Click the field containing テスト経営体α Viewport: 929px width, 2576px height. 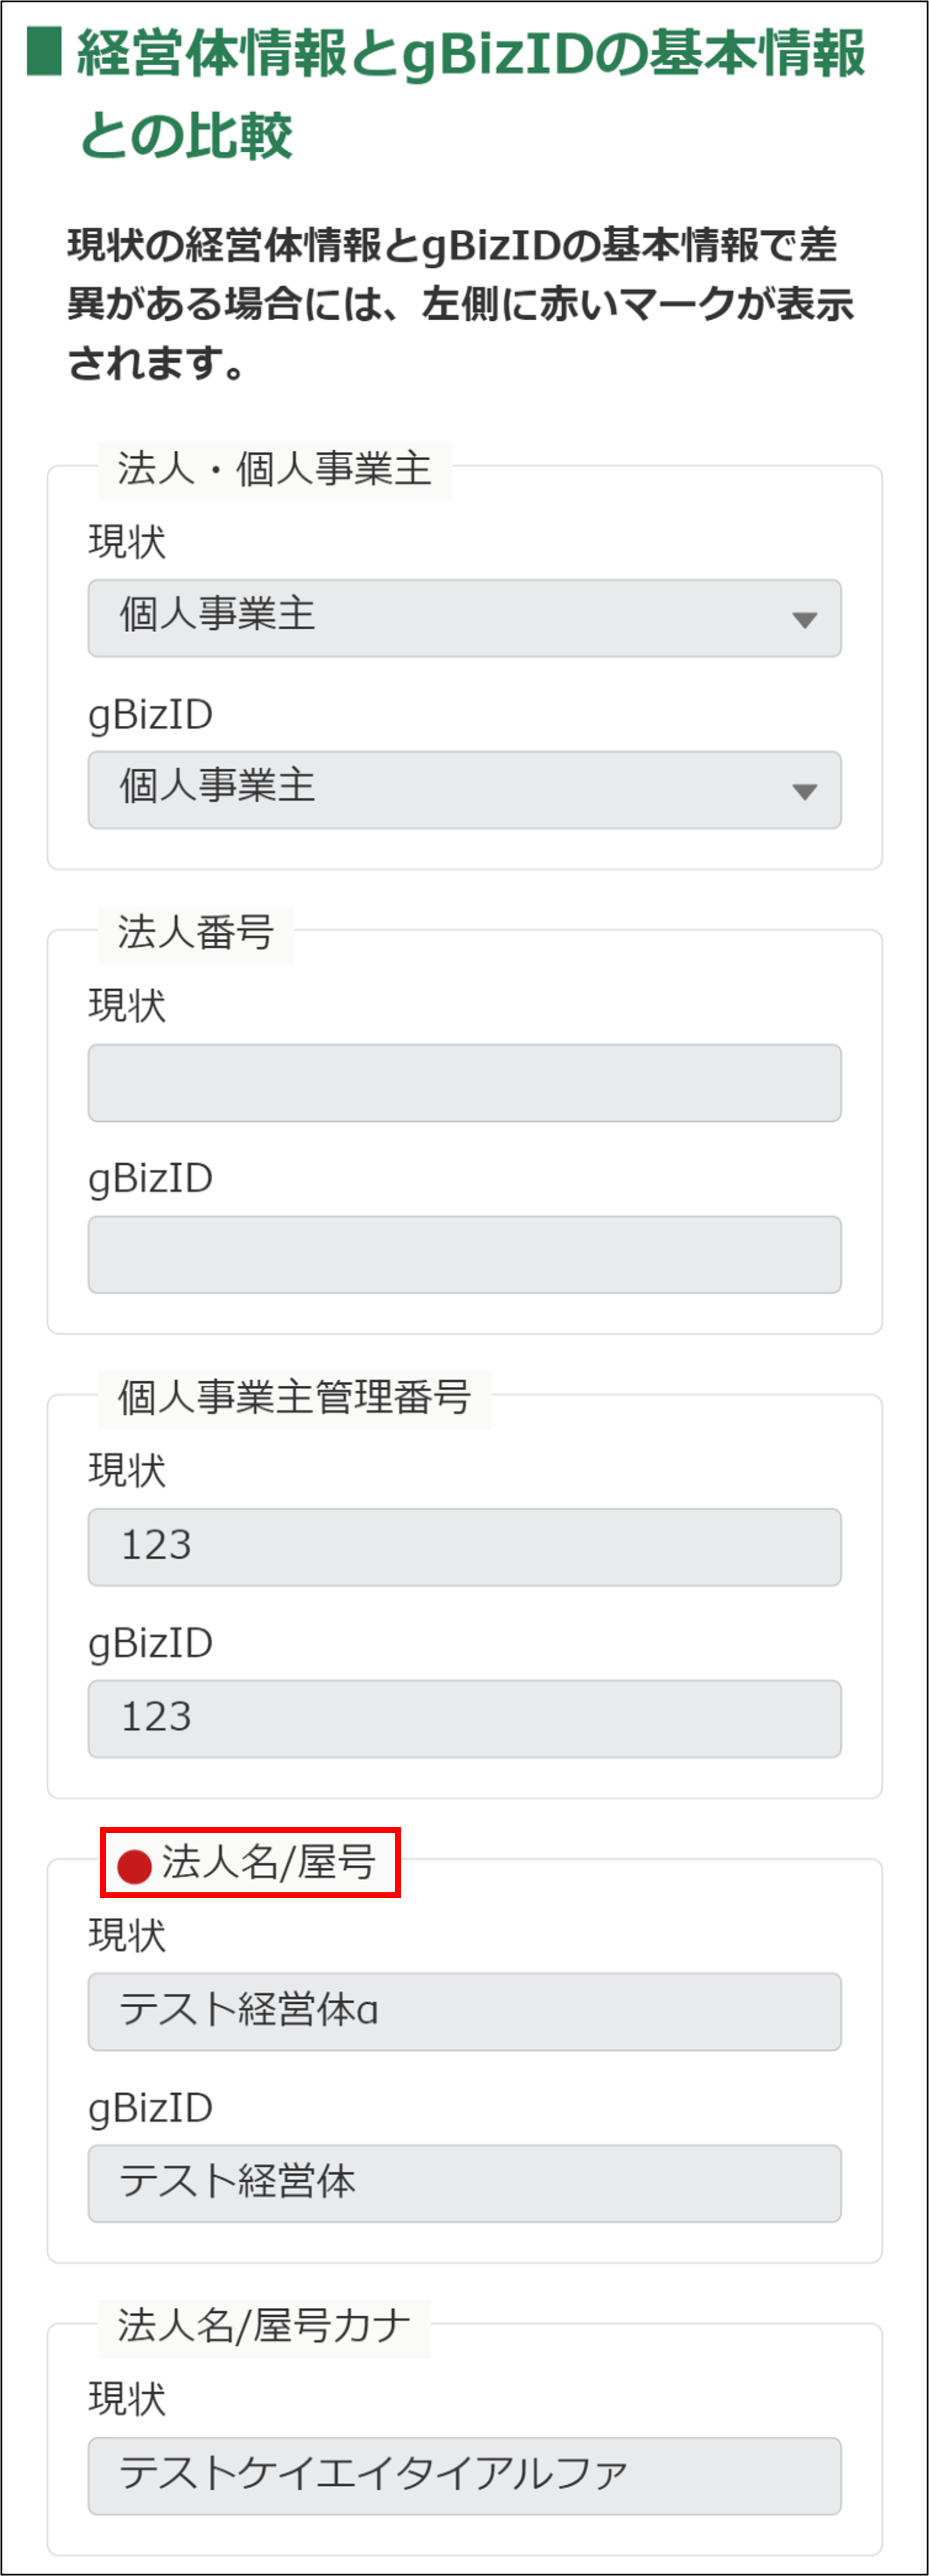pyautogui.click(x=464, y=2011)
